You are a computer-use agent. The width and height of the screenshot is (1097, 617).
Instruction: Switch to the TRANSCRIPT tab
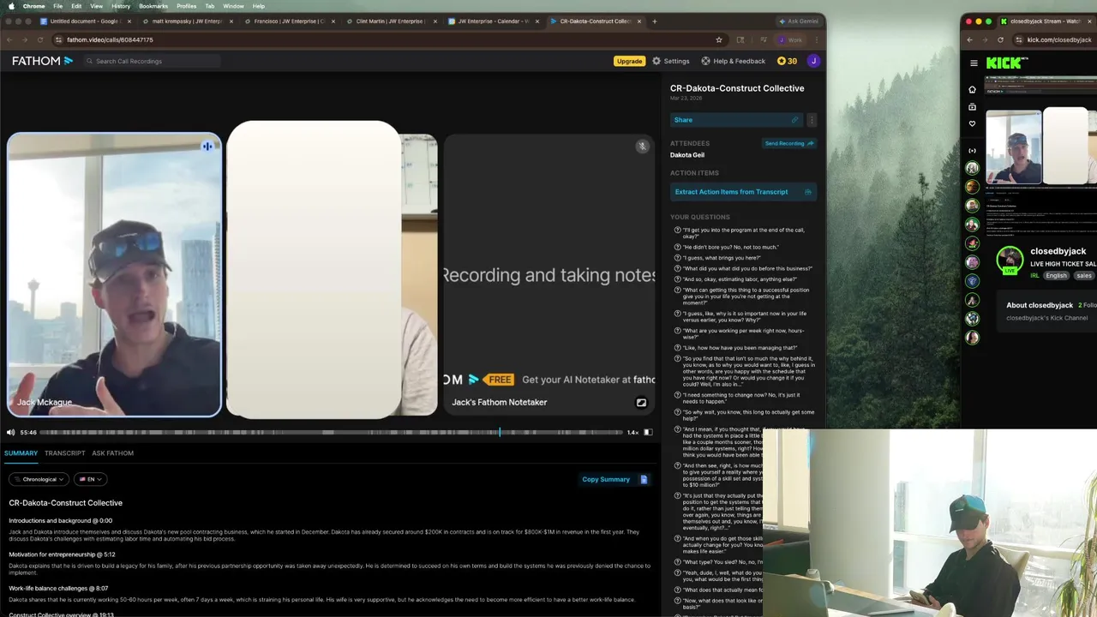coord(65,453)
